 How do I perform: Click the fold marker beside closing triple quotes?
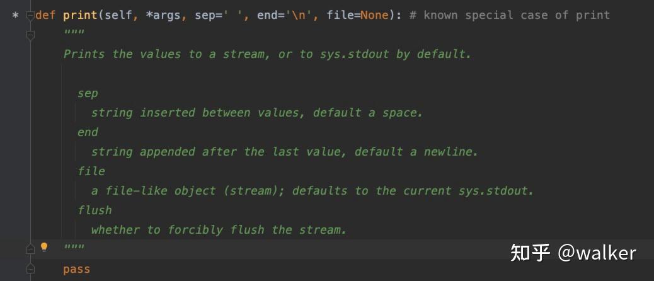(30, 249)
